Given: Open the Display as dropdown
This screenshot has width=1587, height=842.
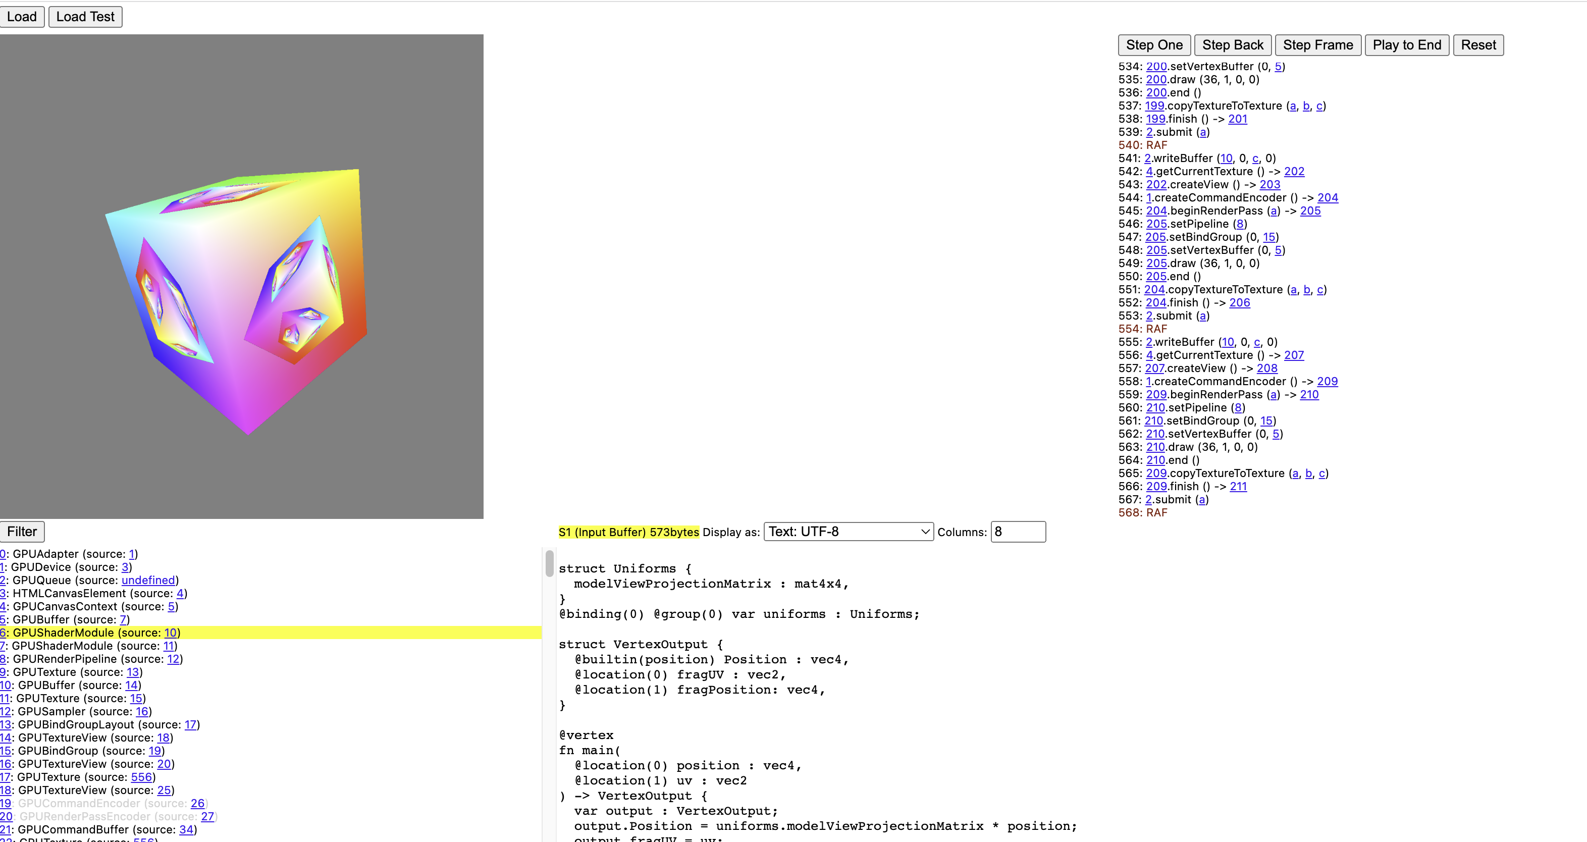Looking at the screenshot, I should pyautogui.click(x=849, y=532).
